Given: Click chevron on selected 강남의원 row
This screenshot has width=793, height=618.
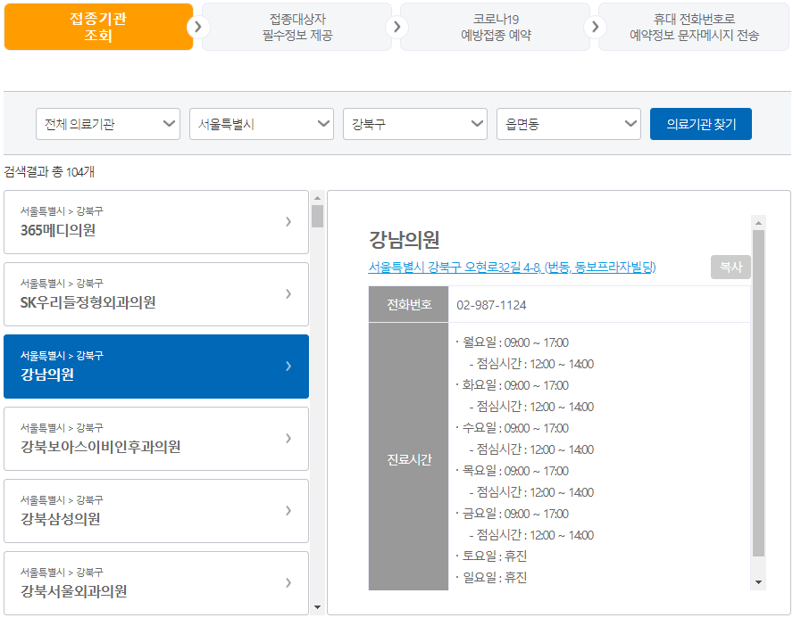Looking at the screenshot, I should coord(288,366).
